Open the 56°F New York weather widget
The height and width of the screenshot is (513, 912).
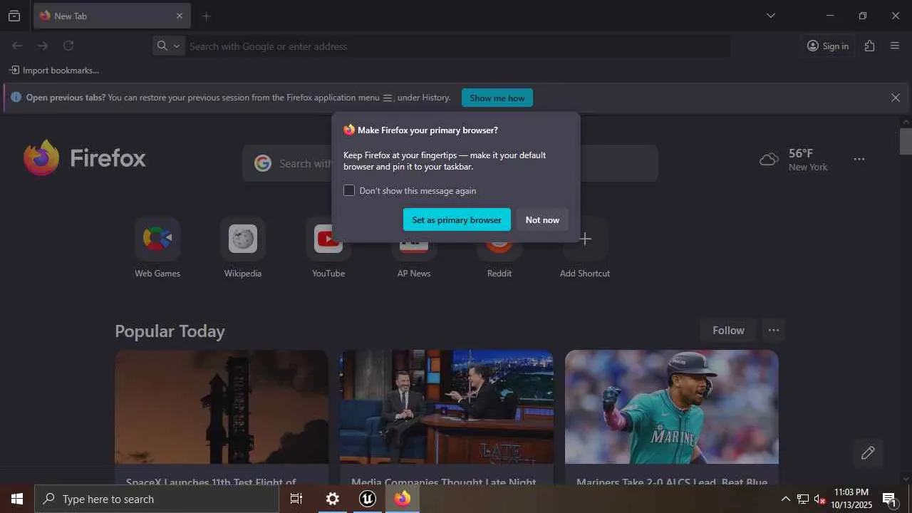tap(794, 160)
